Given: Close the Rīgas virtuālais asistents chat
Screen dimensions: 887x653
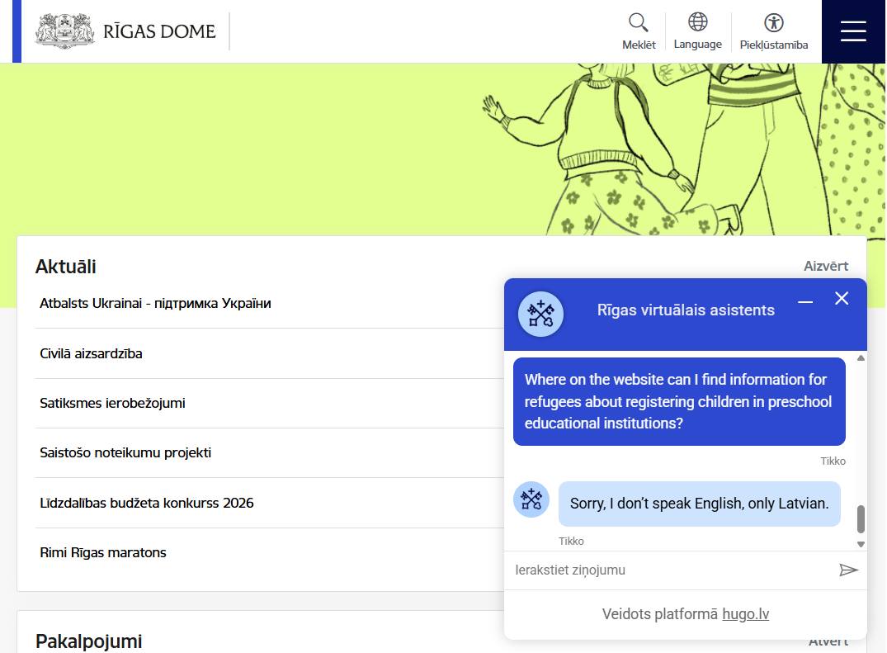Looking at the screenshot, I should [842, 299].
